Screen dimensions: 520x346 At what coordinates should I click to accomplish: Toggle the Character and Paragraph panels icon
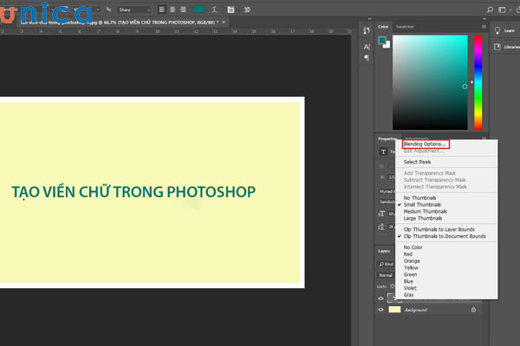231,10
